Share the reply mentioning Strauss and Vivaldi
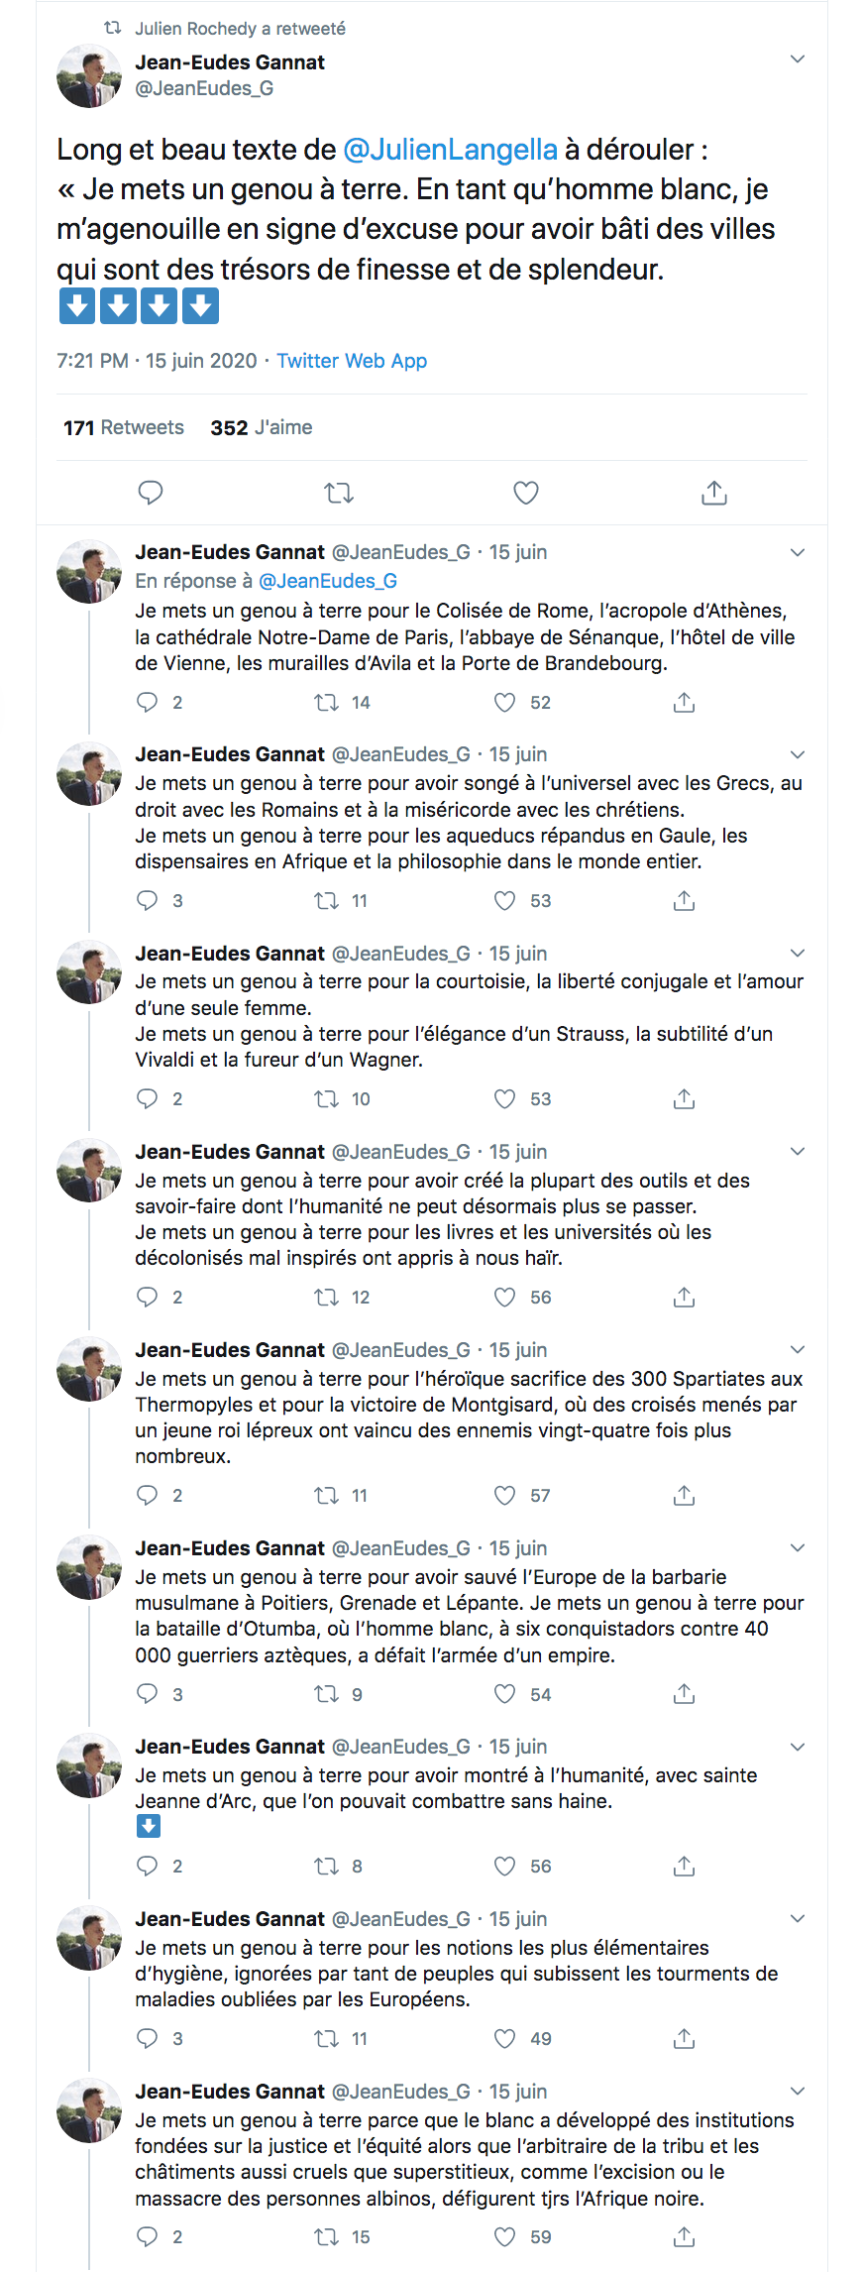862x2272 pixels. (x=684, y=1099)
